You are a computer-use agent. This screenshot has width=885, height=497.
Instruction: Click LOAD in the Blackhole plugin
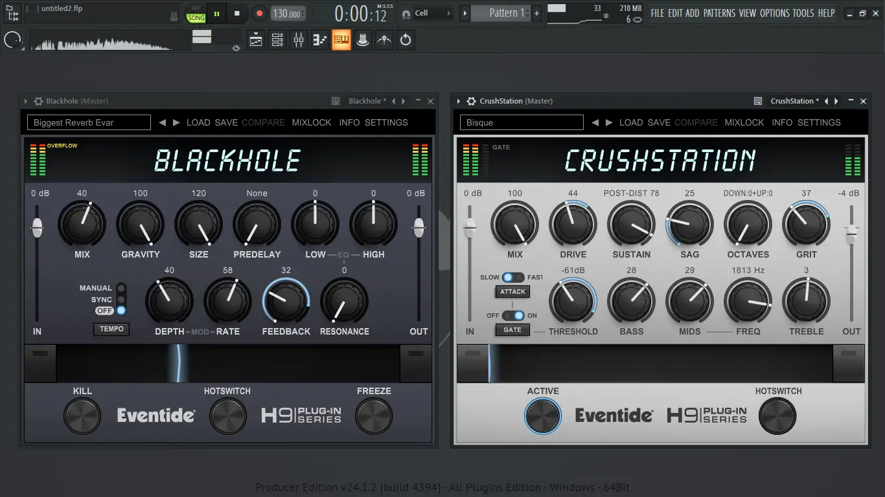(x=198, y=122)
